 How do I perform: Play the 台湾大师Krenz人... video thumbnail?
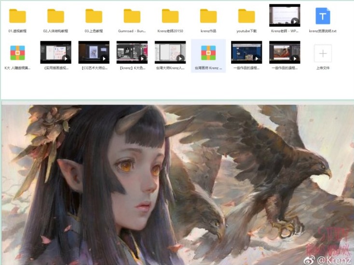coord(170,53)
